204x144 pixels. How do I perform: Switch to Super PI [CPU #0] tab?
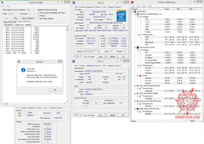coord(10,22)
